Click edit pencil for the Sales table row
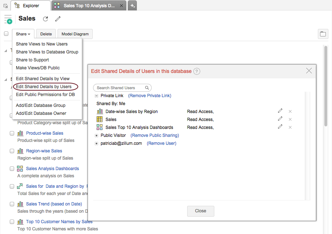This screenshot has height=234, width=332. (x=280, y=119)
